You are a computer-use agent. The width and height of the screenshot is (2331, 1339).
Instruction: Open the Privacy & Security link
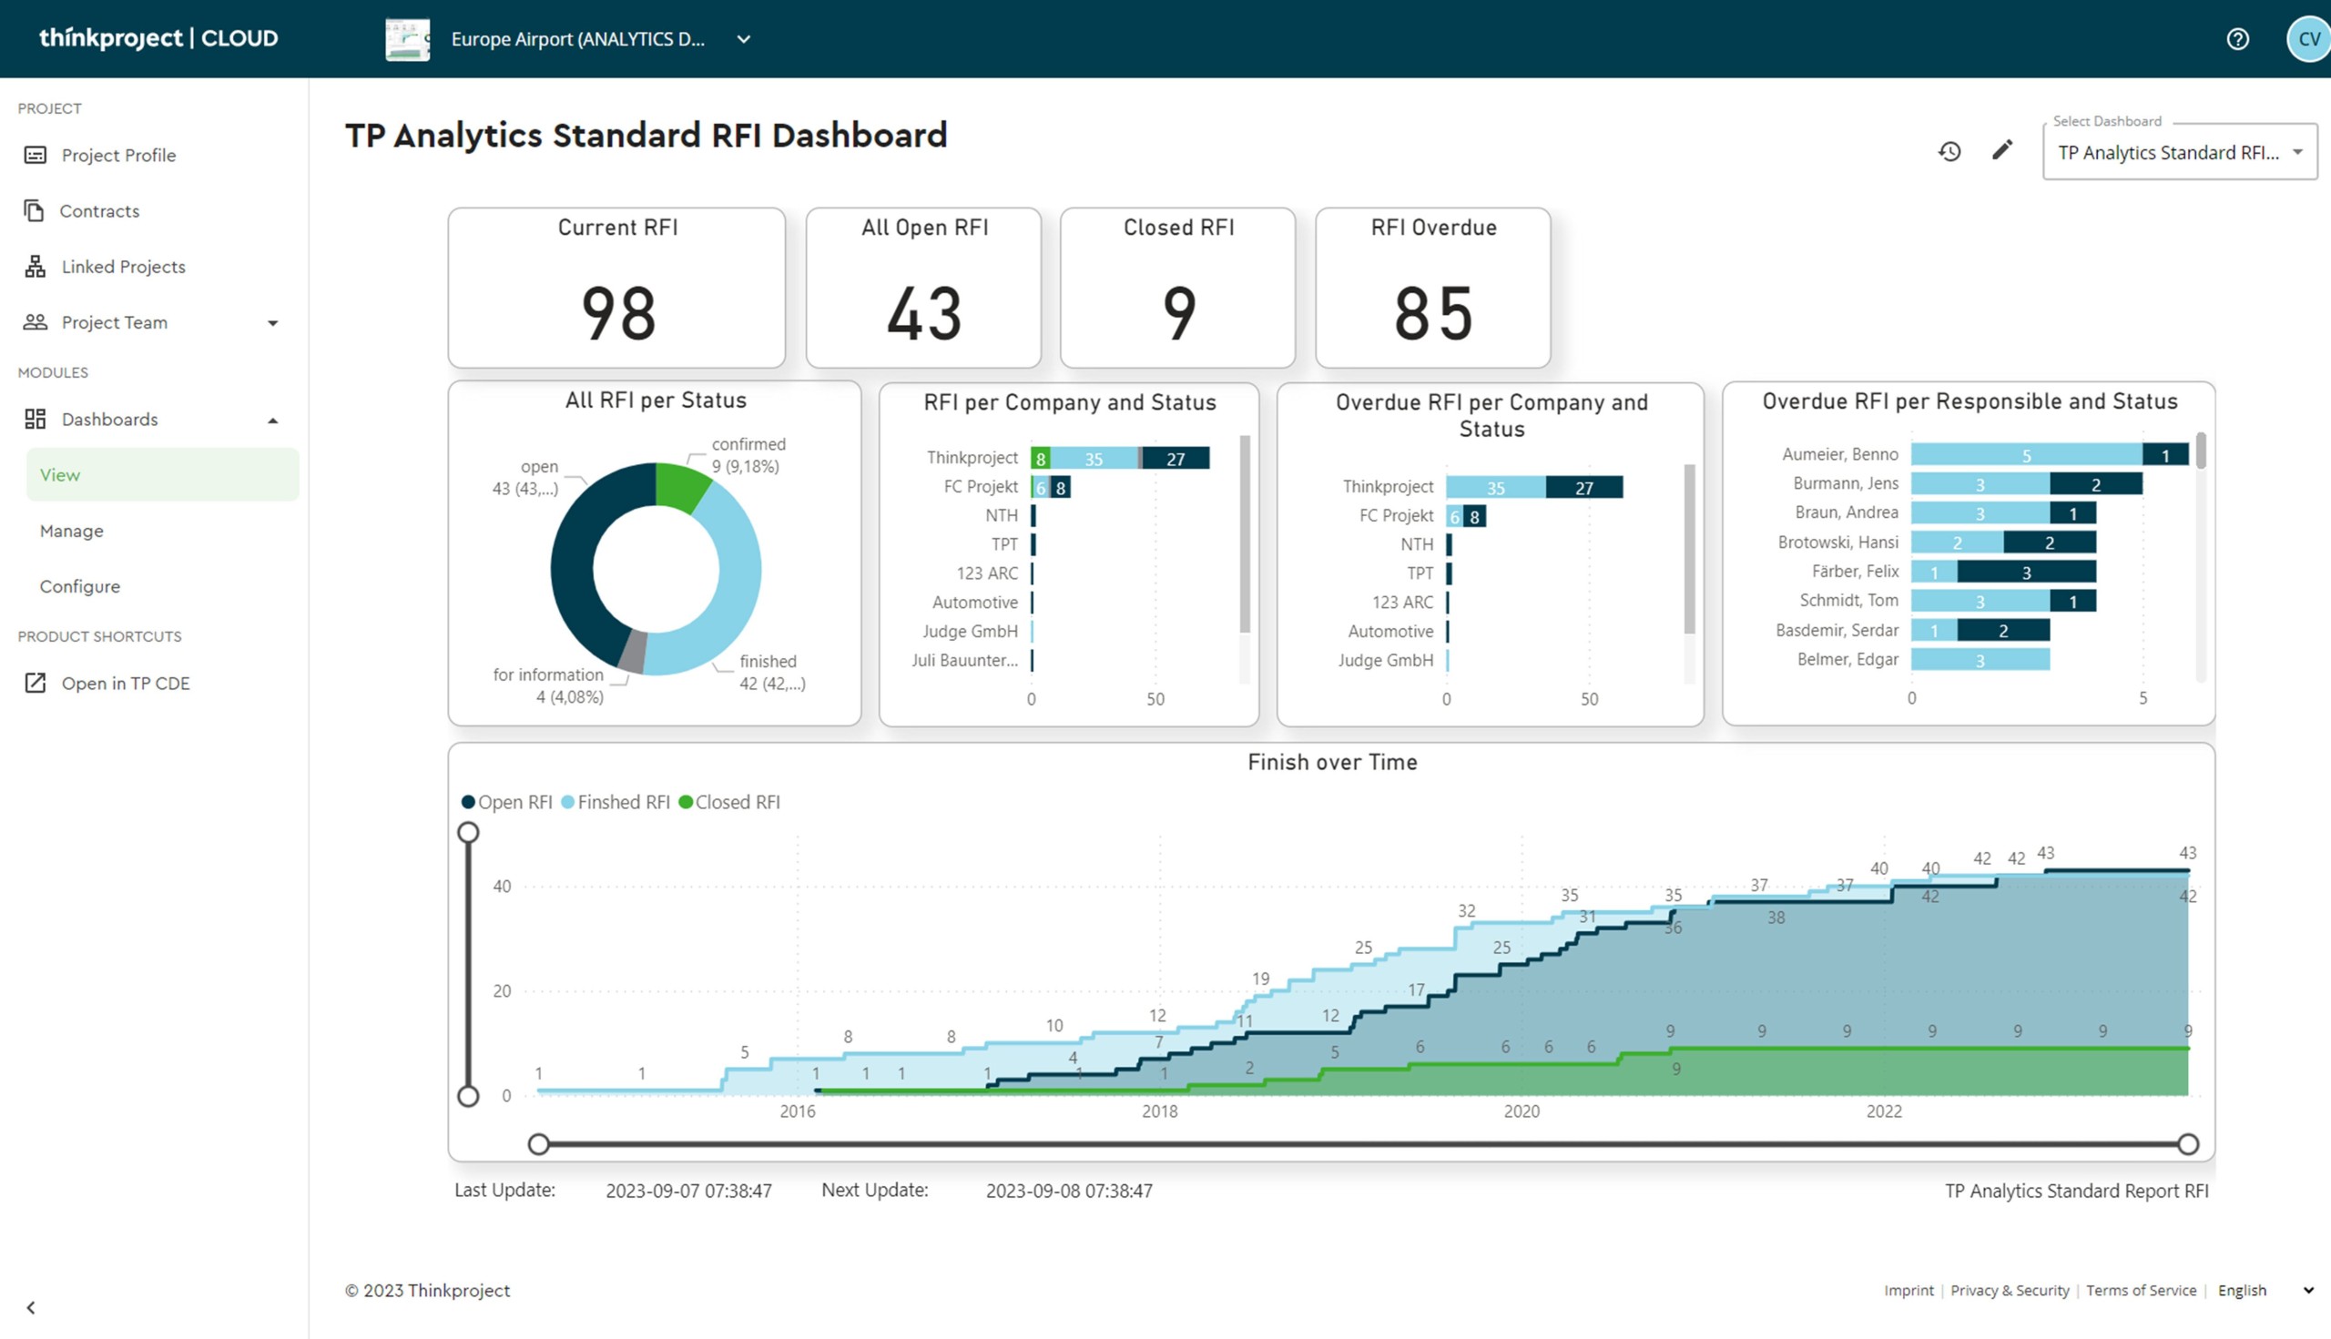tap(2009, 1290)
